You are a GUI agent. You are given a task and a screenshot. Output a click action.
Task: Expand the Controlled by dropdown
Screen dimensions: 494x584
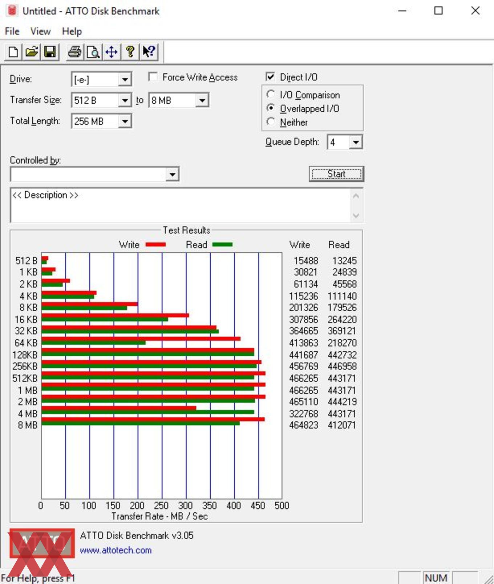pos(172,175)
